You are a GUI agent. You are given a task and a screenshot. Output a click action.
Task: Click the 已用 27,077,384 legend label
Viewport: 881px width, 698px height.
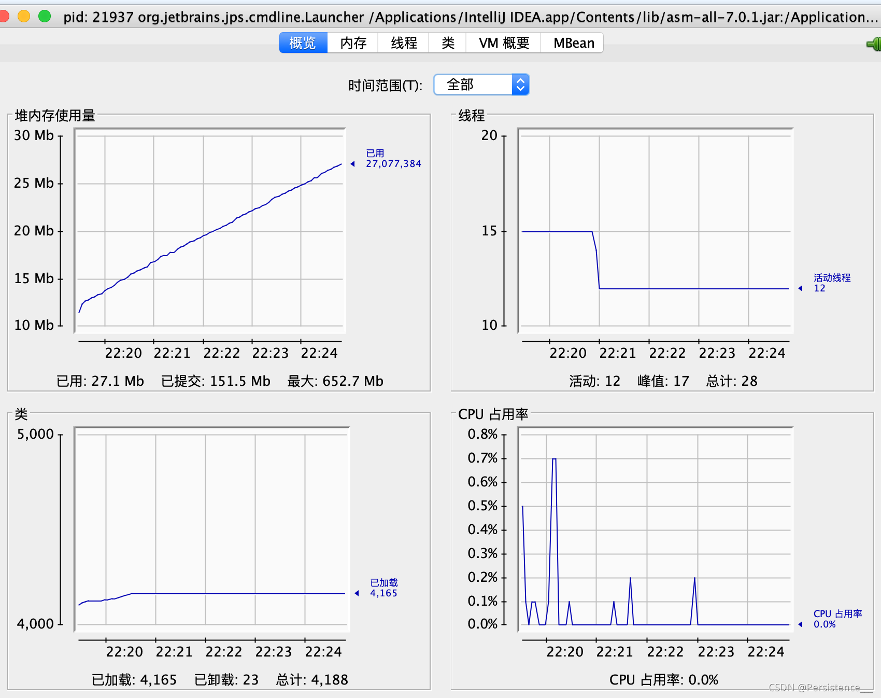tap(393, 159)
